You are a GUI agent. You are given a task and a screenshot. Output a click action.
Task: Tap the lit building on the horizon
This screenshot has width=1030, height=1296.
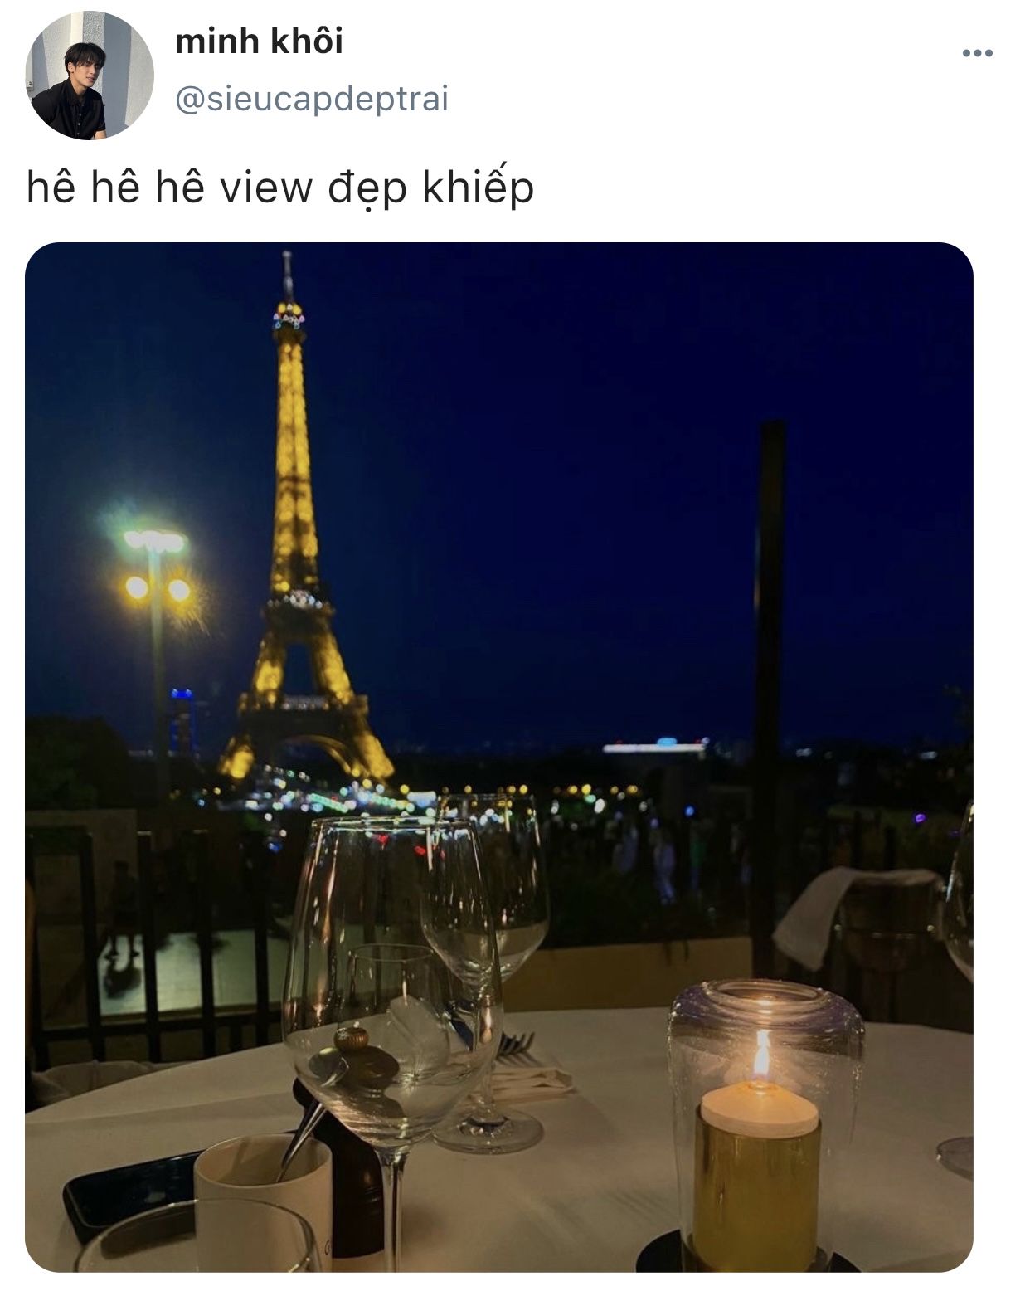tap(655, 746)
